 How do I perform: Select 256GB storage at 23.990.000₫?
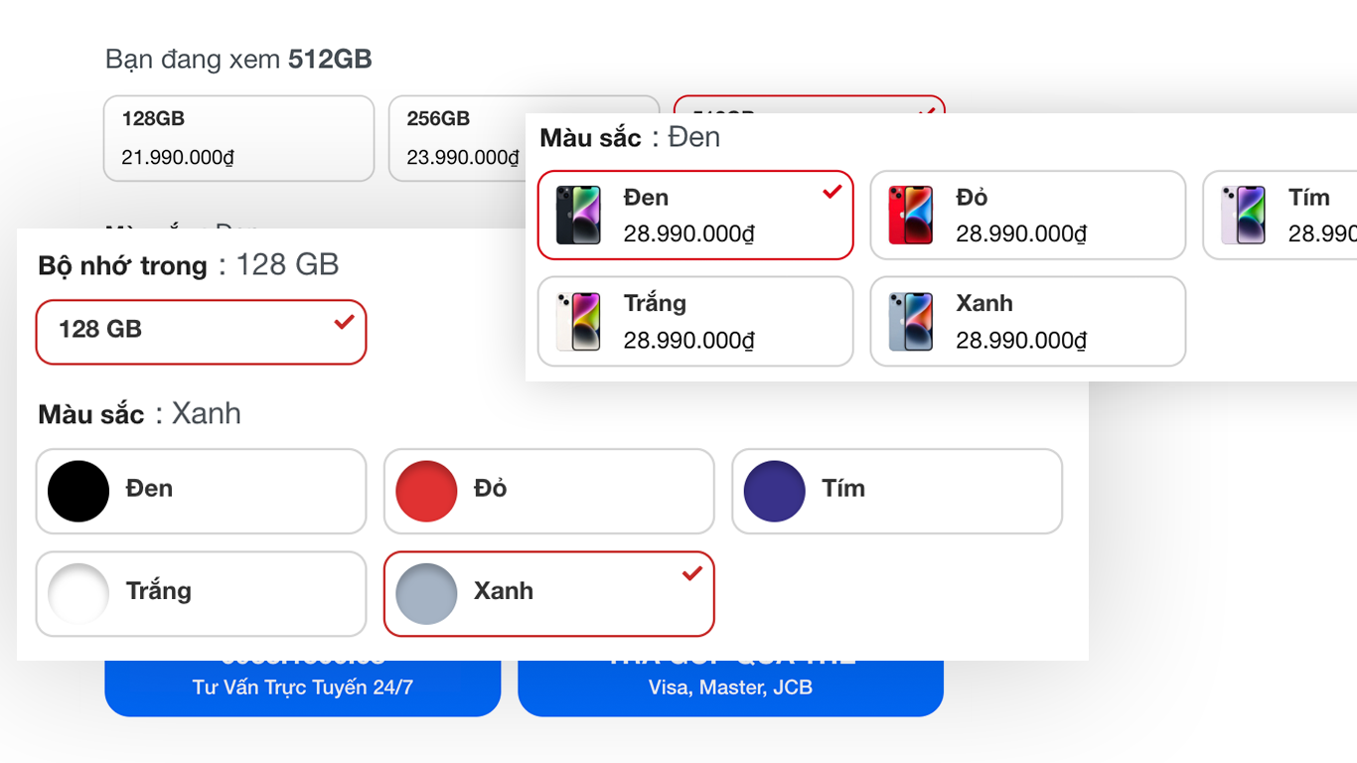click(457, 138)
